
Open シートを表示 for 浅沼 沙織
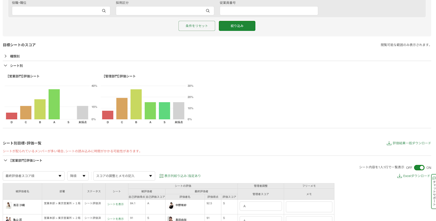(x=115, y=204)
